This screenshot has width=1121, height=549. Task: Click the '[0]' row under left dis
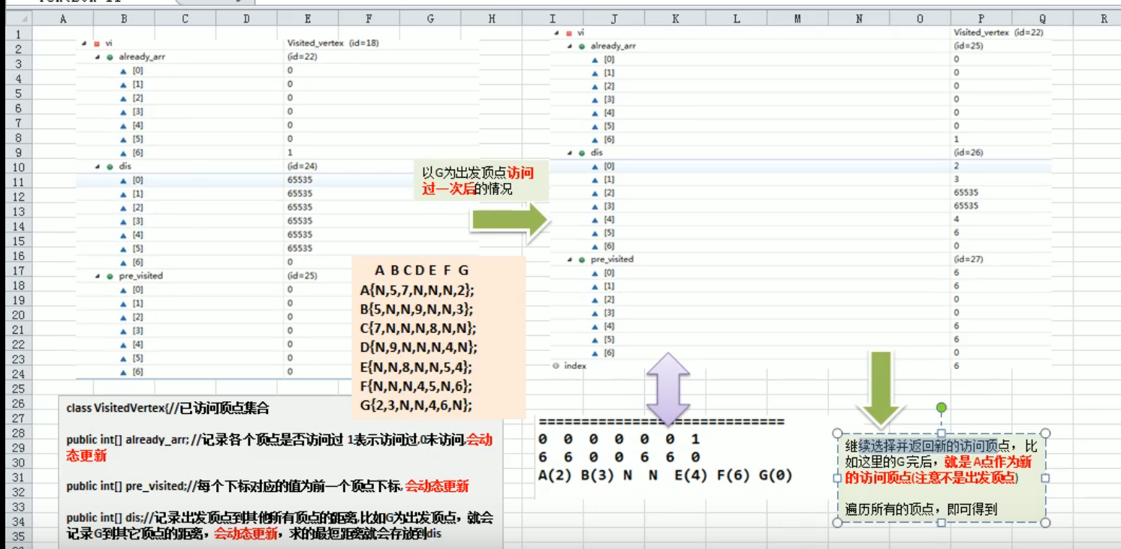coord(137,180)
